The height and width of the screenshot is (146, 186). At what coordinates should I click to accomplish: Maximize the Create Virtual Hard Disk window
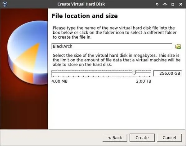[x=173, y=4]
